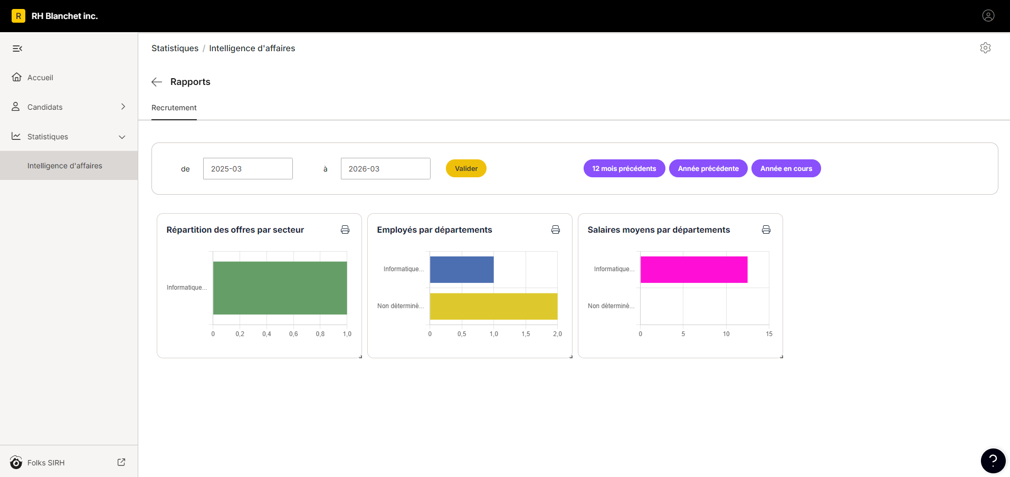1010x477 pixels.
Task: Expand the Candidats menu chevron
Action: (x=123, y=107)
